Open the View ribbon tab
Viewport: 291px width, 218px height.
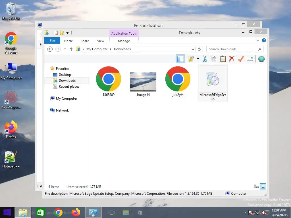pyautogui.click(x=101, y=41)
